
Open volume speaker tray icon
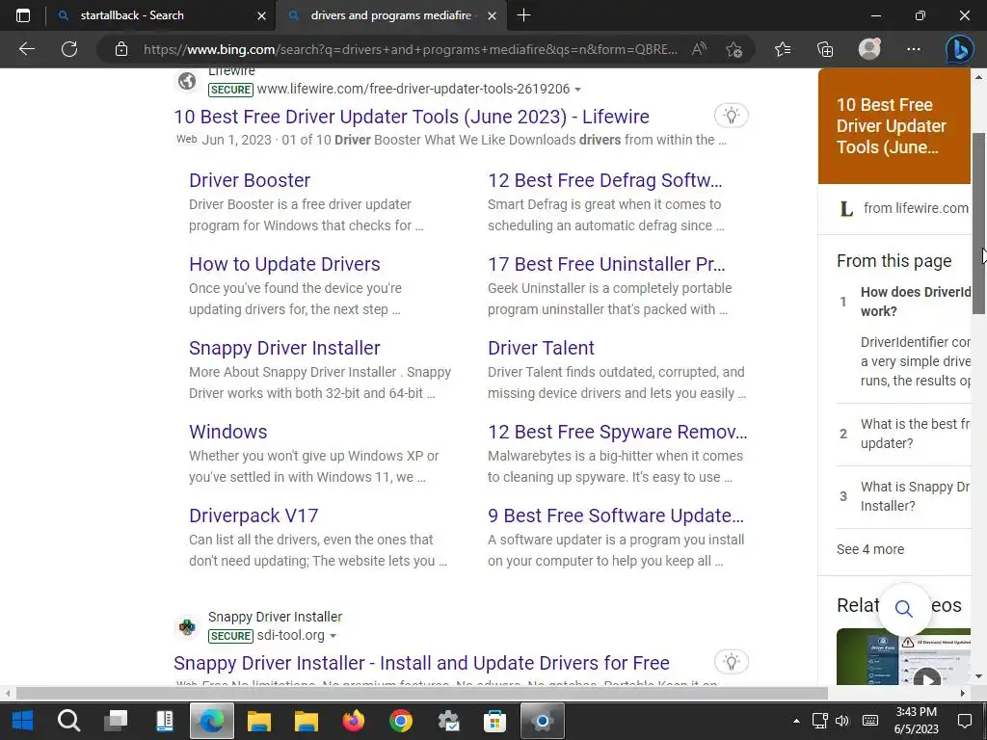(x=841, y=721)
